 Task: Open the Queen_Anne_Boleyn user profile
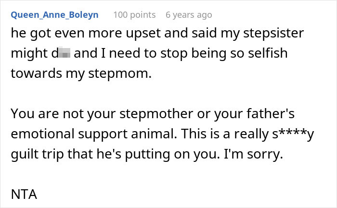pyautogui.click(x=54, y=15)
